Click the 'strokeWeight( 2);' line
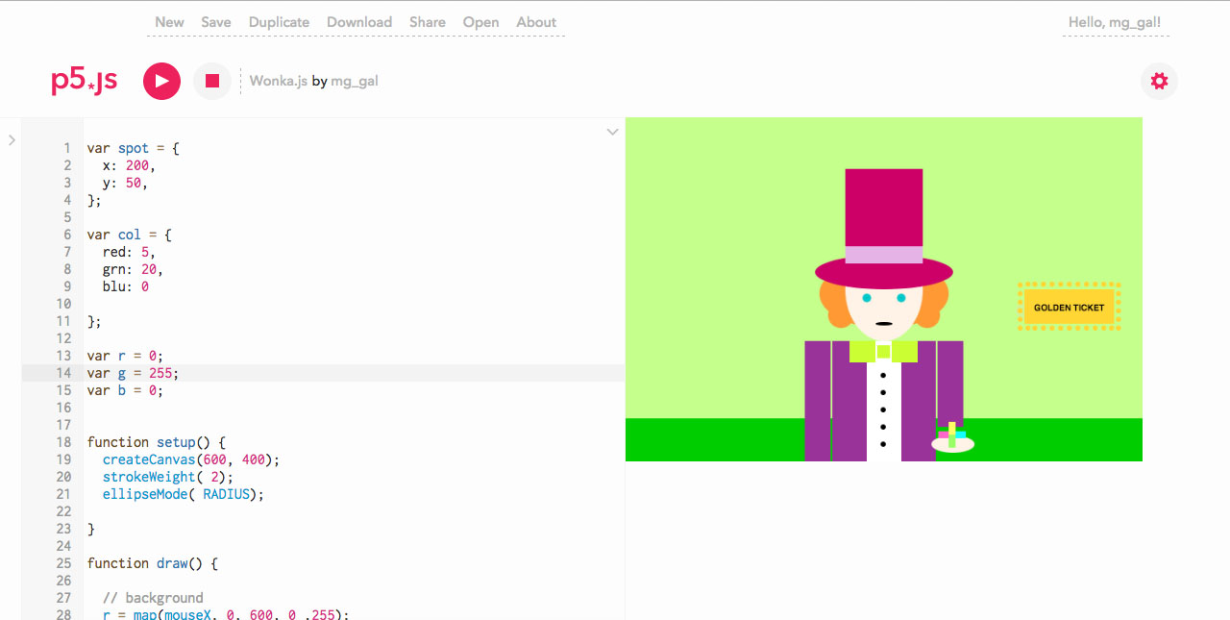The width and height of the screenshot is (1230, 620). click(x=167, y=477)
